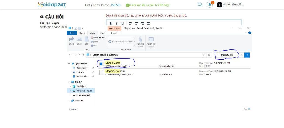Choose Burn to disc
This screenshot has width=284, height=128.
coord(98,38)
